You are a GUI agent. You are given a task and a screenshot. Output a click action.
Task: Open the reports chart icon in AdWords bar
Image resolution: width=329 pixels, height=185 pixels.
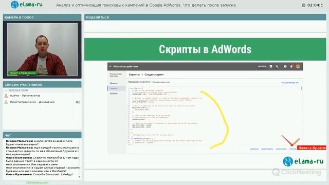tap(271, 66)
